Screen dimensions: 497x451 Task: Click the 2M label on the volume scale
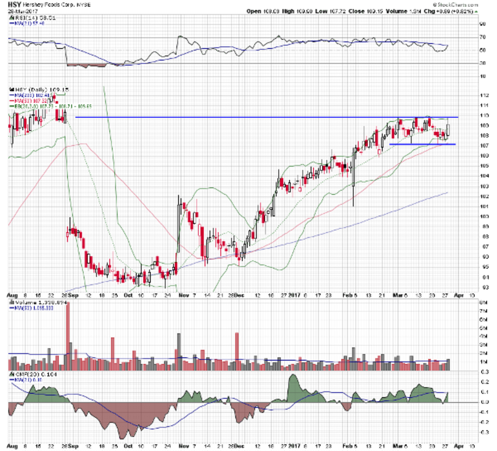(x=483, y=353)
